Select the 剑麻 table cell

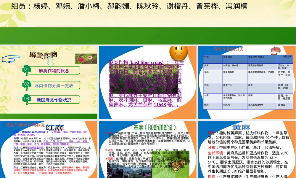click(x=213, y=98)
